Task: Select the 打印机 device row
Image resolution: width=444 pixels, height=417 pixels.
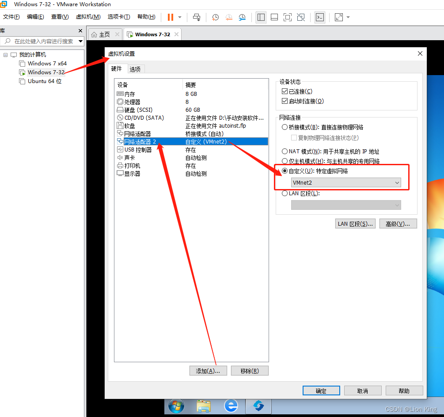Action: click(x=191, y=166)
